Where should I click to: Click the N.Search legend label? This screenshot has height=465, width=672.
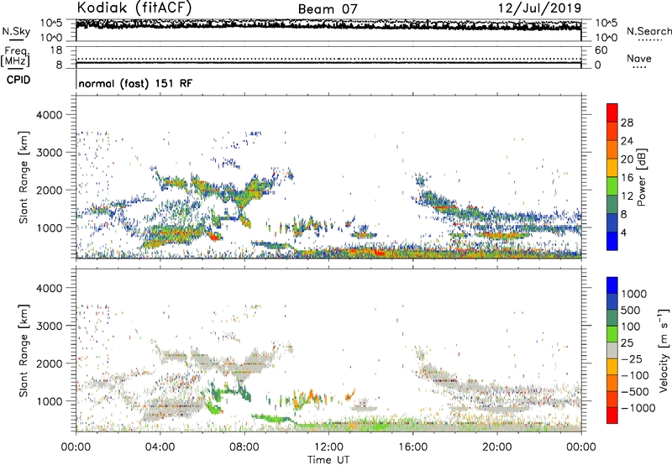(x=648, y=31)
